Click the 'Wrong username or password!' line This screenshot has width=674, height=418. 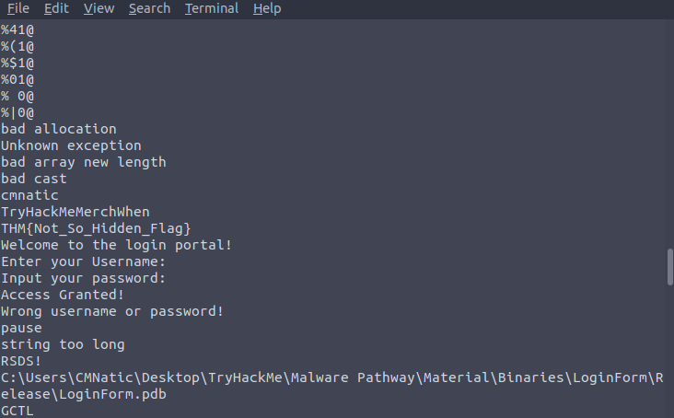[112, 311]
